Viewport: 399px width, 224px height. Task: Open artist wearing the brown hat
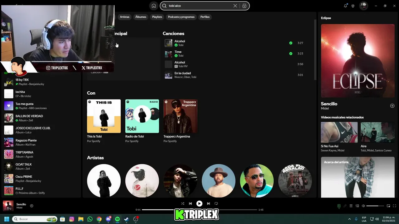click(x=219, y=181)
